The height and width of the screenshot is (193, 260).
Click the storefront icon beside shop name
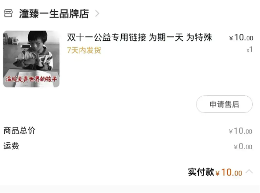click(x=8, y=13)
